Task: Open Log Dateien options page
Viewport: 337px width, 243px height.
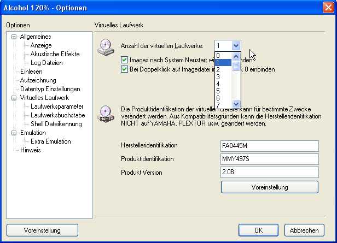Action: 47,63
